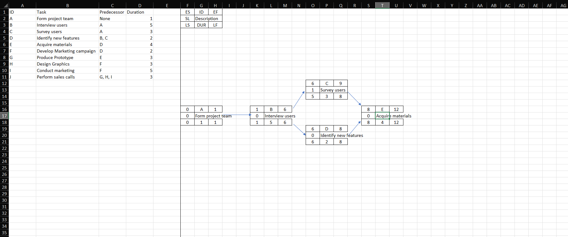Click 'Perform sales calls' cell
The image size is (568, 237).
(67, 77)
